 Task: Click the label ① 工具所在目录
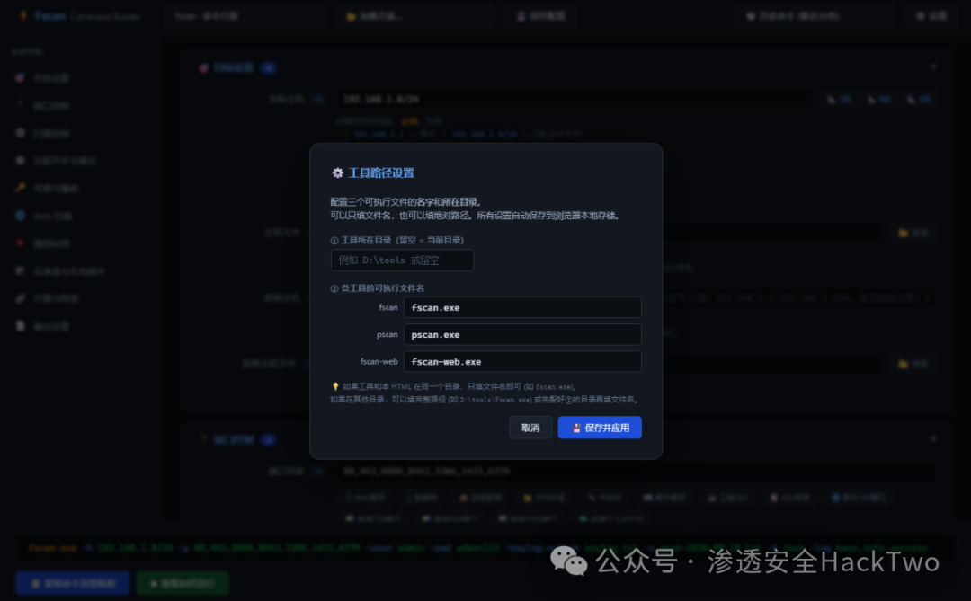[397, 240]
